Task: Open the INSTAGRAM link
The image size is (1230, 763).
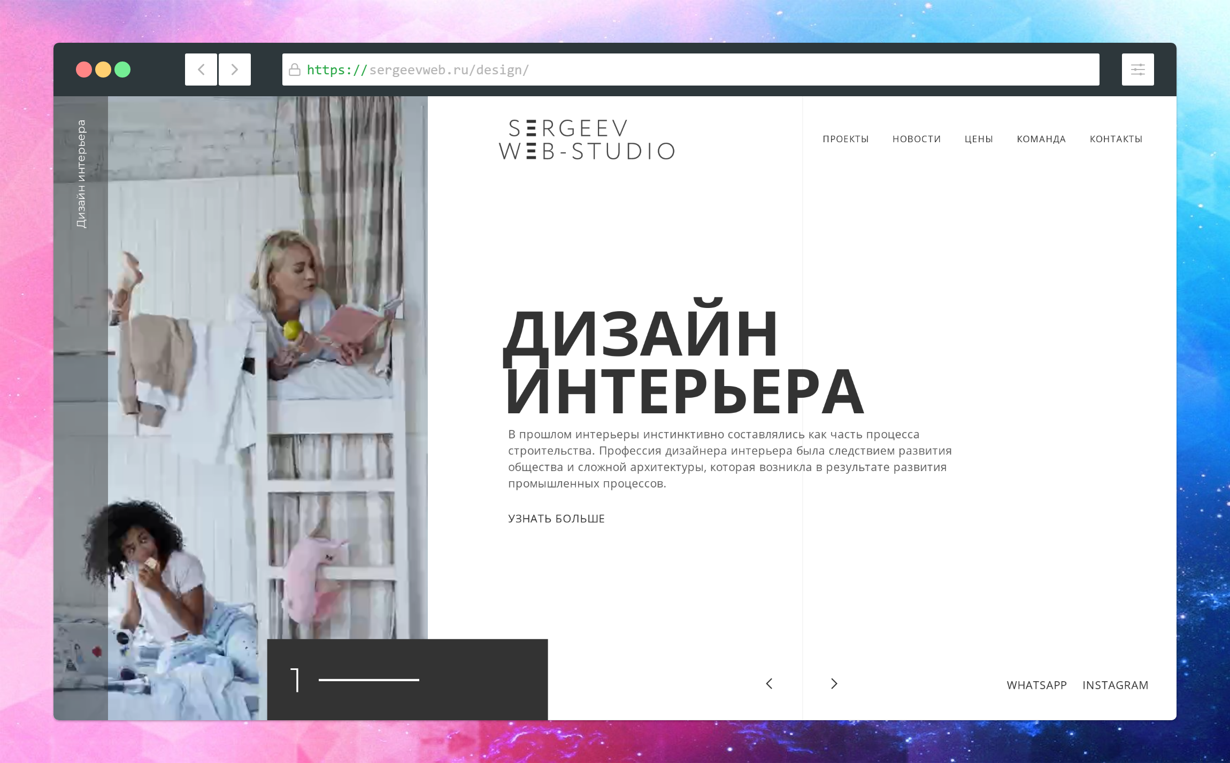Action: tap(1115, 685)
